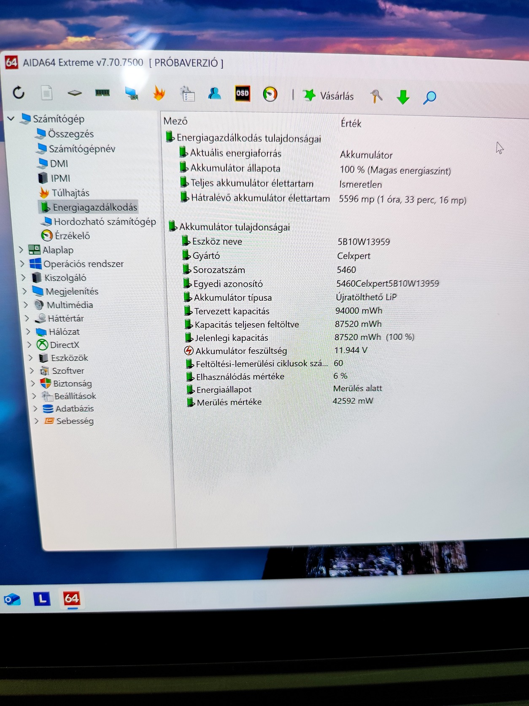Select Szoftver tree item
The height and width of the screenshot is (706, 529).
click(x=62, y=371)
